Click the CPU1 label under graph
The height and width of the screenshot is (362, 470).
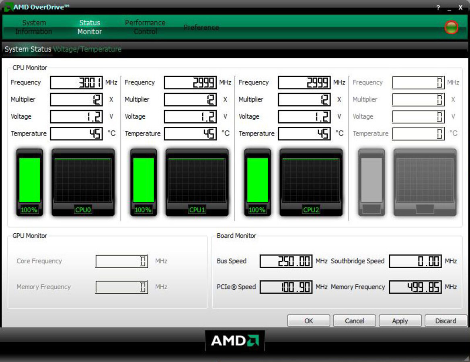coord(197,210)
